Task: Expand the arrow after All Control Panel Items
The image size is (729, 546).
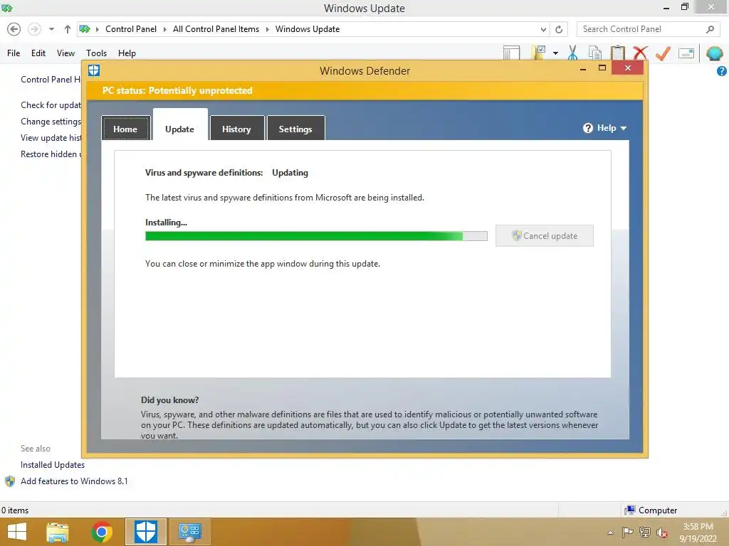Action: (268, 29)
